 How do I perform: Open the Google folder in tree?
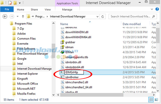[x=22, y=59]
